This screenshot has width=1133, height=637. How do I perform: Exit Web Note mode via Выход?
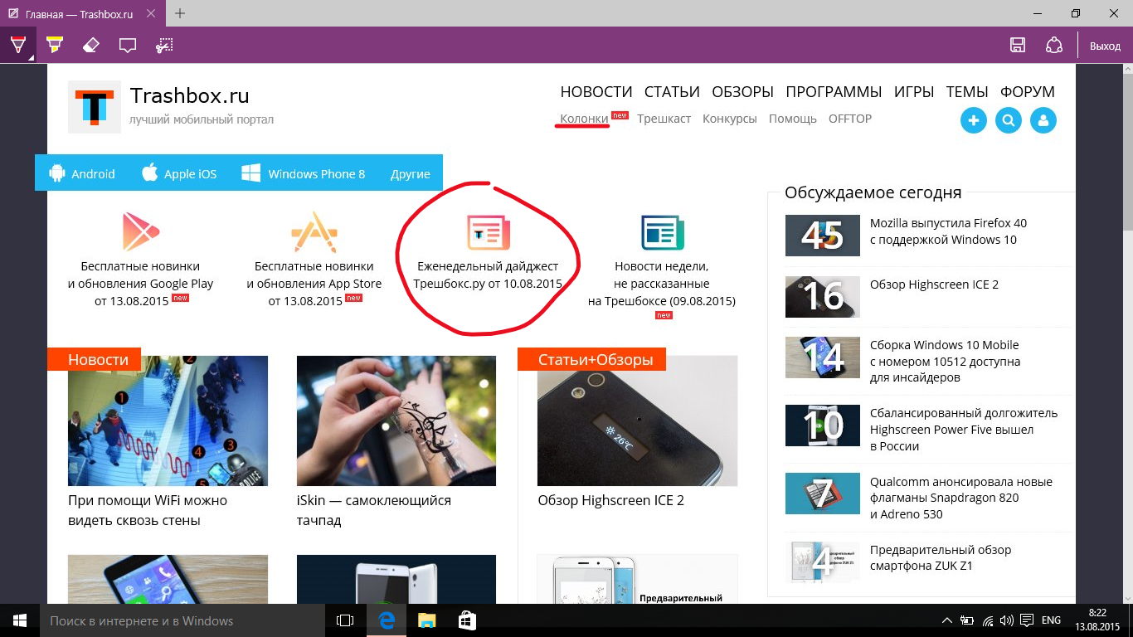[1105, 46]
